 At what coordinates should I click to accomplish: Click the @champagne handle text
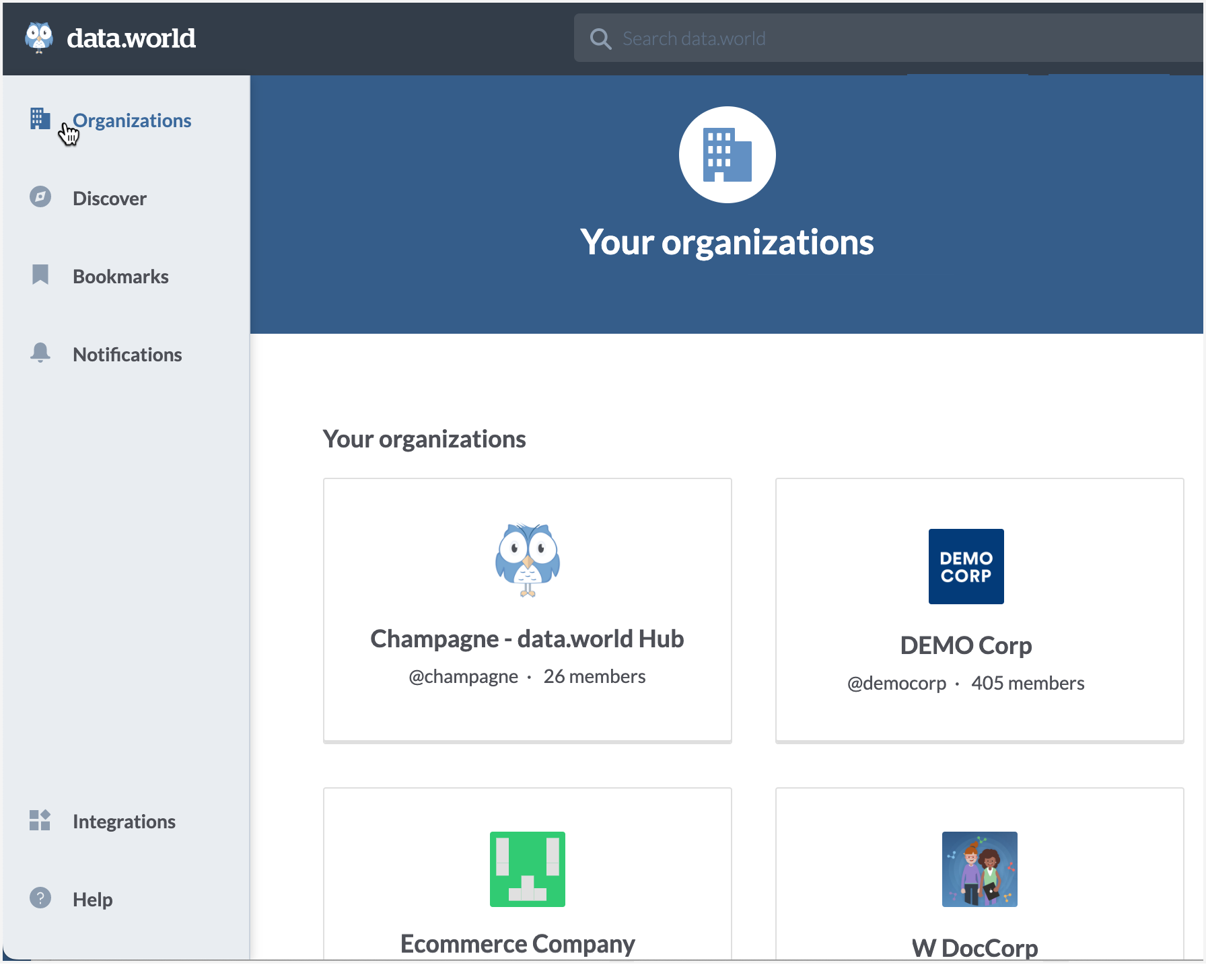tap(464, 676)
